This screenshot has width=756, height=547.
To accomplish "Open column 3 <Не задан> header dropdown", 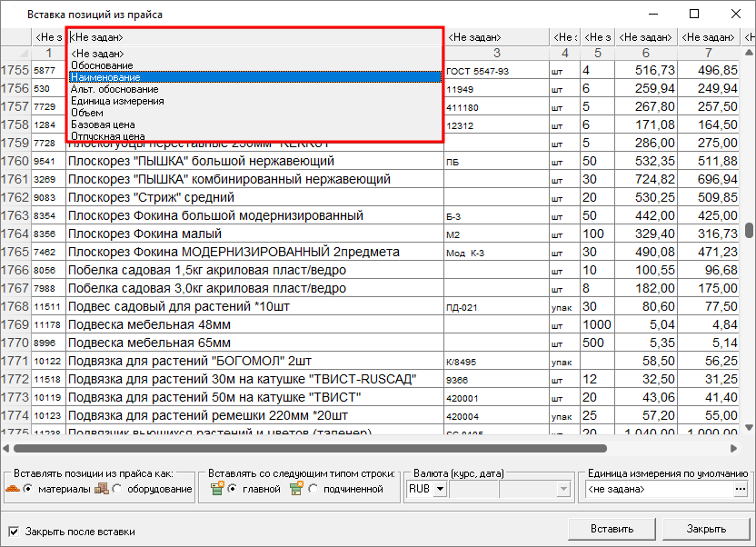I will pos(496,37).
